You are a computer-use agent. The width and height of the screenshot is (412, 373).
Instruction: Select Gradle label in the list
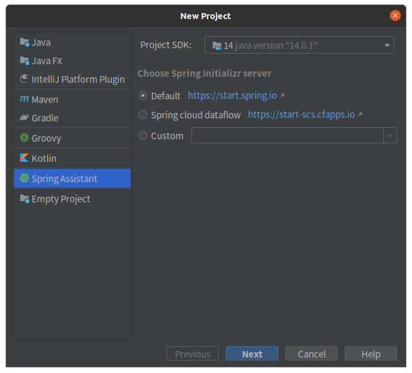click(x=45, y=118)
